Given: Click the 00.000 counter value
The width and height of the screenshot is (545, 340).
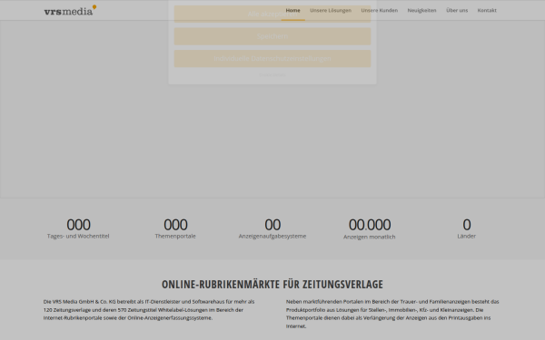Looking at the screenshot, I should (x=369, y=225).
